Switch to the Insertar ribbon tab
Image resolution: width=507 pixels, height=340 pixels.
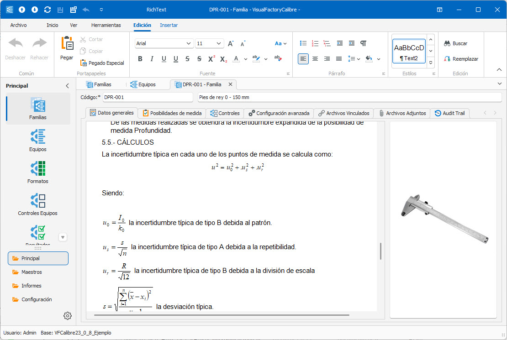tap(169, 25)
